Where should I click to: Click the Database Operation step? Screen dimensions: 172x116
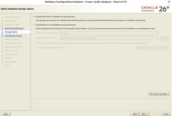tap(13, 17)
